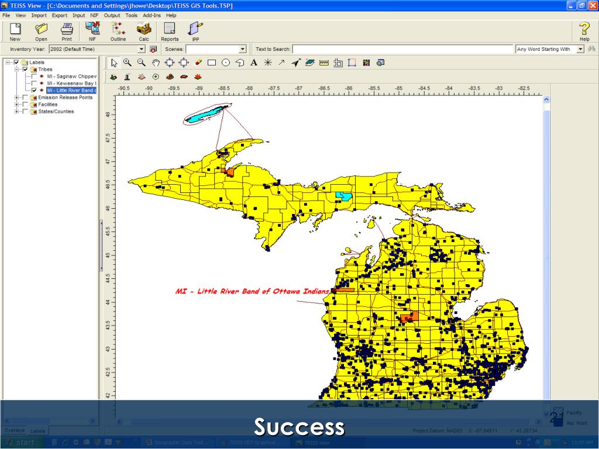Expand the Facilities tree node
This screenshot has width=599, height=449.
click(x=16, y=104)
